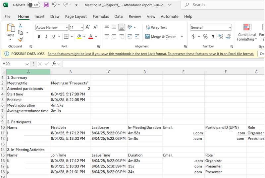Toggle Underline formatting

(x=54, y=36)
